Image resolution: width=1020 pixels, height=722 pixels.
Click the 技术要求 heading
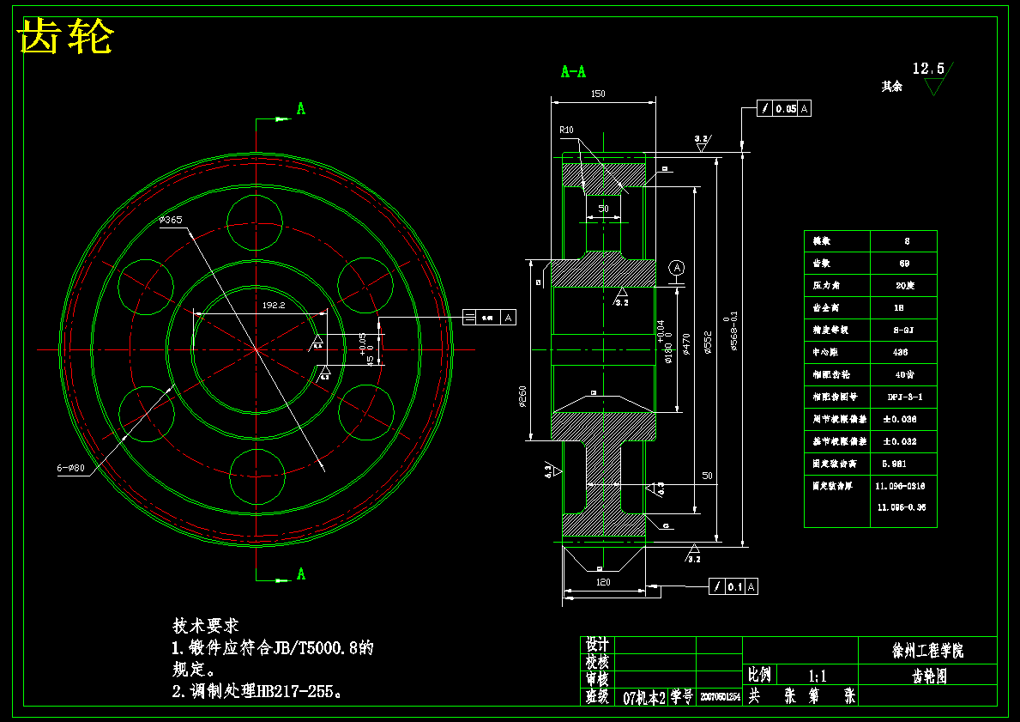click(206, 627)
